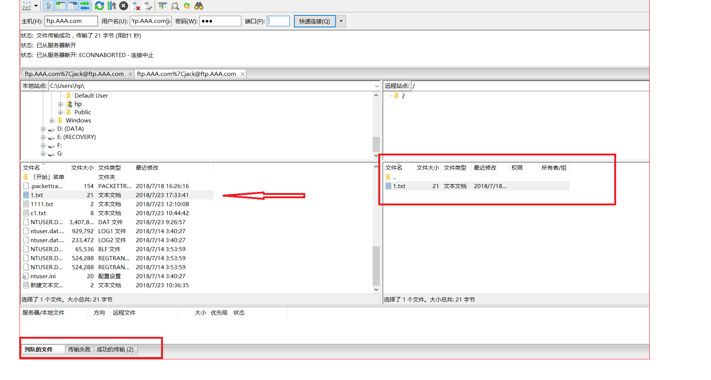Screen dimensions: 711x380
Task: Disconnect from the visible server
Action: (136, 6)
